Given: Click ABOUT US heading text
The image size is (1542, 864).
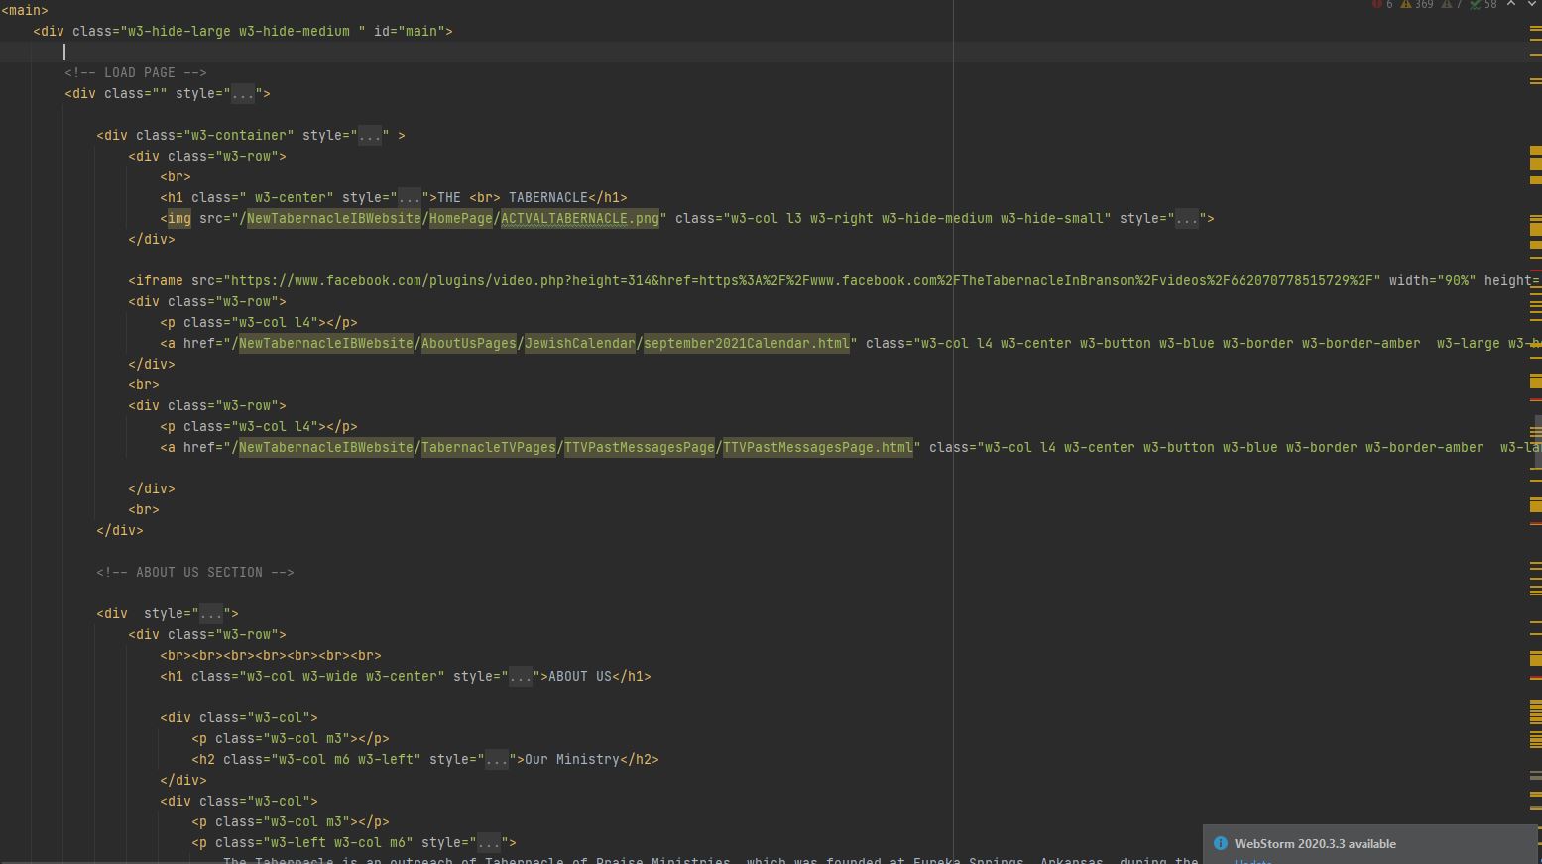Looking at the screenshot, I should click(580, 677).
